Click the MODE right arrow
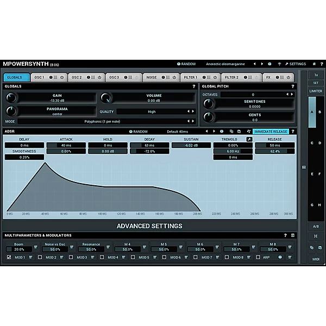The width and height of the screenshot is (326, 326). click(x=193, y=121)
